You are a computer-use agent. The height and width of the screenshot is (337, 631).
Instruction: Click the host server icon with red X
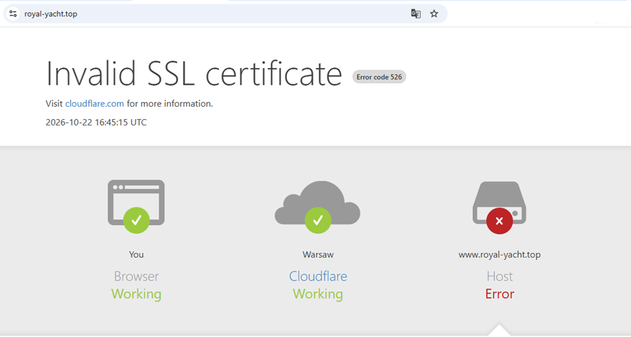[x=499, y=207]
